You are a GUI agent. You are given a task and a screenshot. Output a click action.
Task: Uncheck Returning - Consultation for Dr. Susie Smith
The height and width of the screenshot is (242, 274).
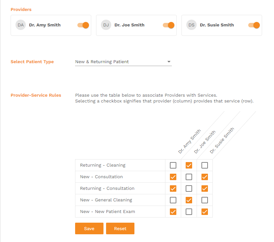click(205, 189)
